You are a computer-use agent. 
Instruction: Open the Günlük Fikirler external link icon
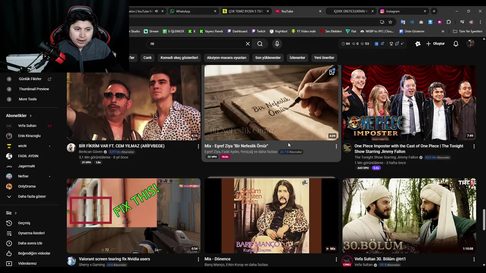click(x=49, y=79)
